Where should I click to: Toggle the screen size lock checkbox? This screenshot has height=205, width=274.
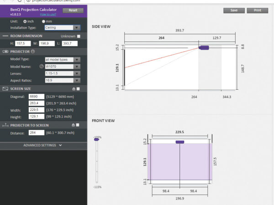(x=78, y=89)
